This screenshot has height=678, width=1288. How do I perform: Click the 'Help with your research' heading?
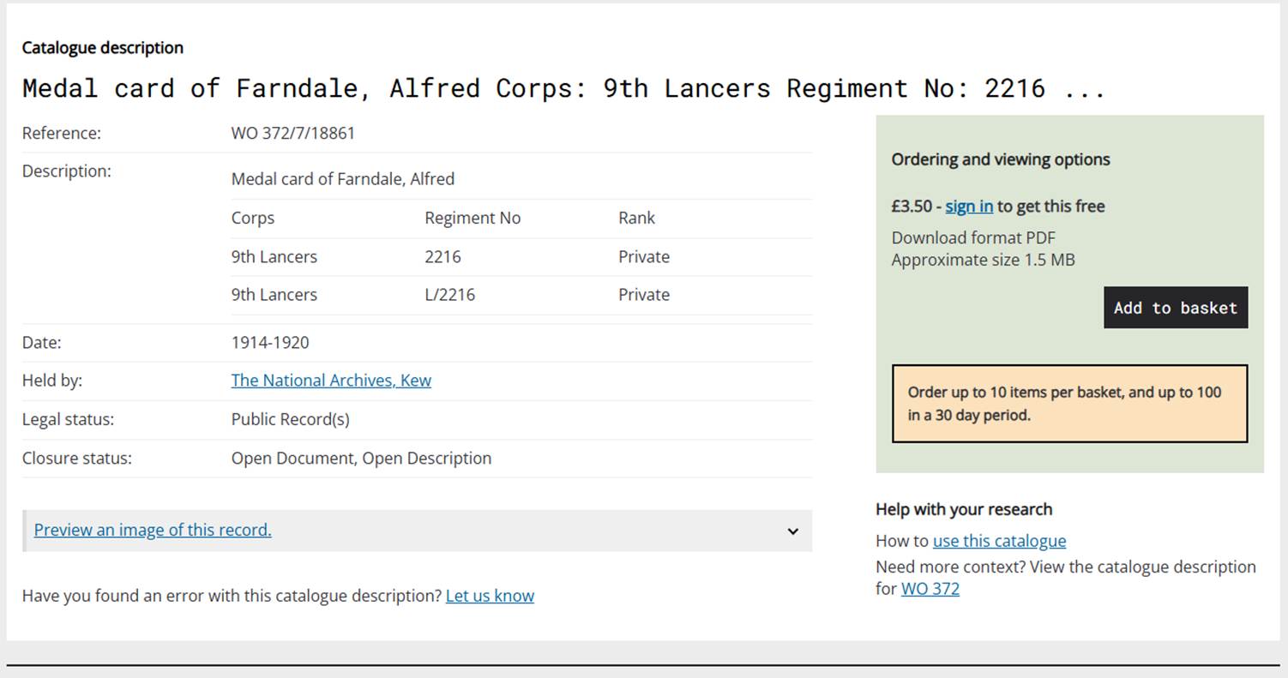coord(964,509)
